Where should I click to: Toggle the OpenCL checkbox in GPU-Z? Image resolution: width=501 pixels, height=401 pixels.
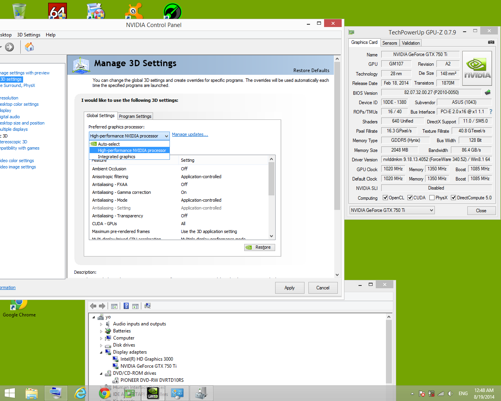point(385,198)
